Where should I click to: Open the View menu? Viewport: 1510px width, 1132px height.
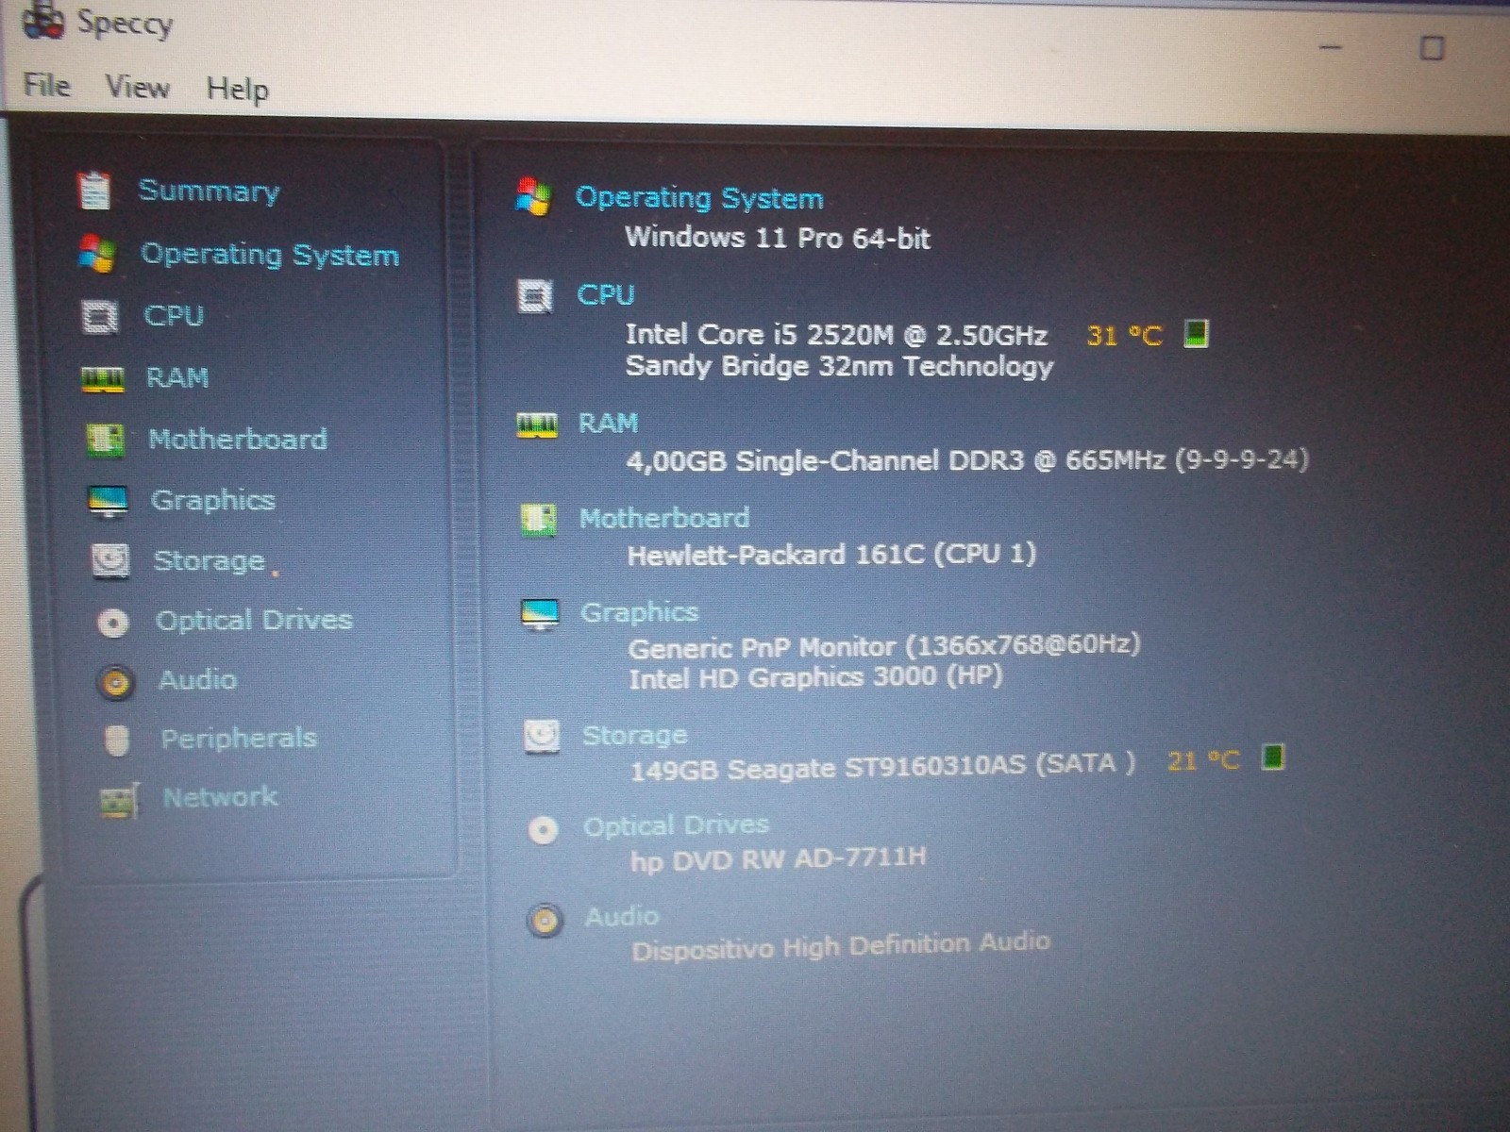coord(137,88)
